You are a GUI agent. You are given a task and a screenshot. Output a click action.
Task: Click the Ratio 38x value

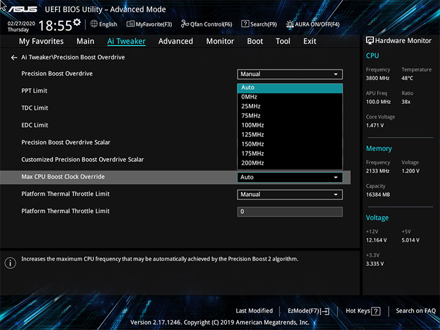tap(406, 102)
